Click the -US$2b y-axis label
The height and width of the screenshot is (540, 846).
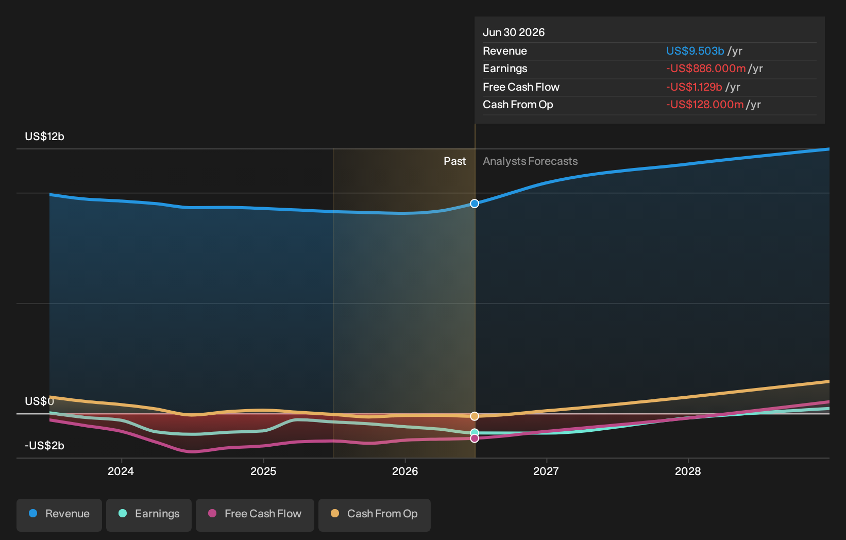44,446
